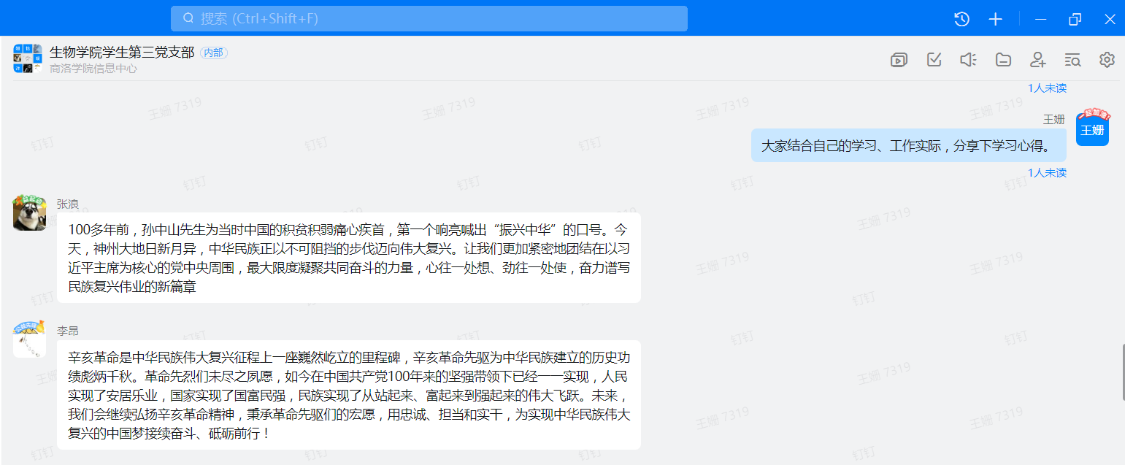Click 张浪's husky dog avatar

pyautogui.click(x=29, y=213)
